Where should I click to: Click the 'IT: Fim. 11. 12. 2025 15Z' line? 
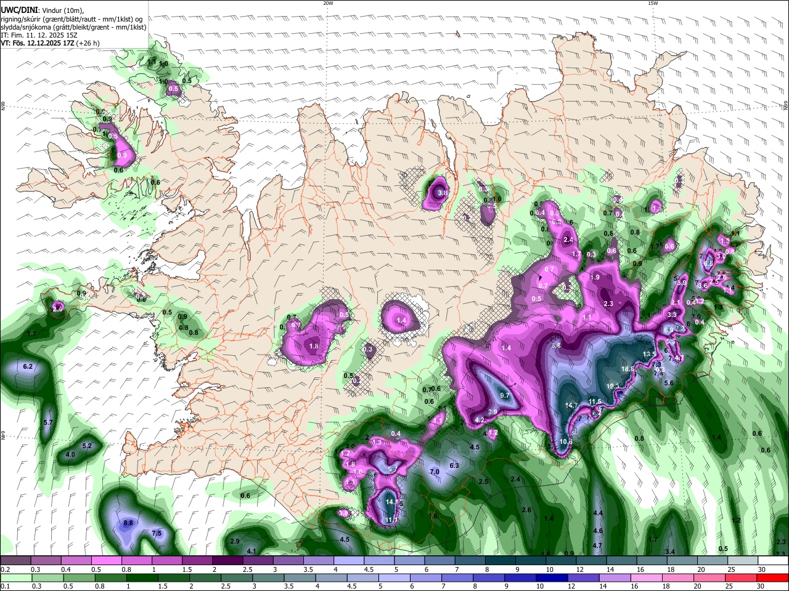(x=40, y=35)
